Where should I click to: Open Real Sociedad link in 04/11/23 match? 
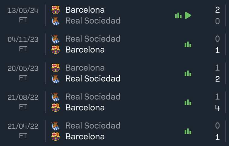click(93, 39)
